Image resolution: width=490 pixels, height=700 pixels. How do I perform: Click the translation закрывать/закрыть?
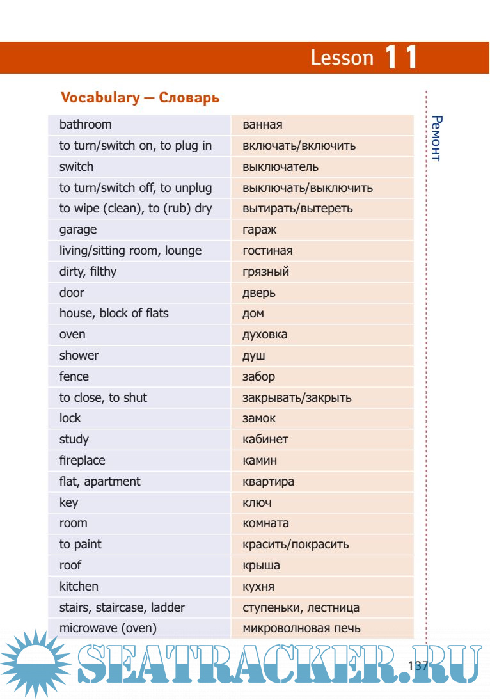297,398
